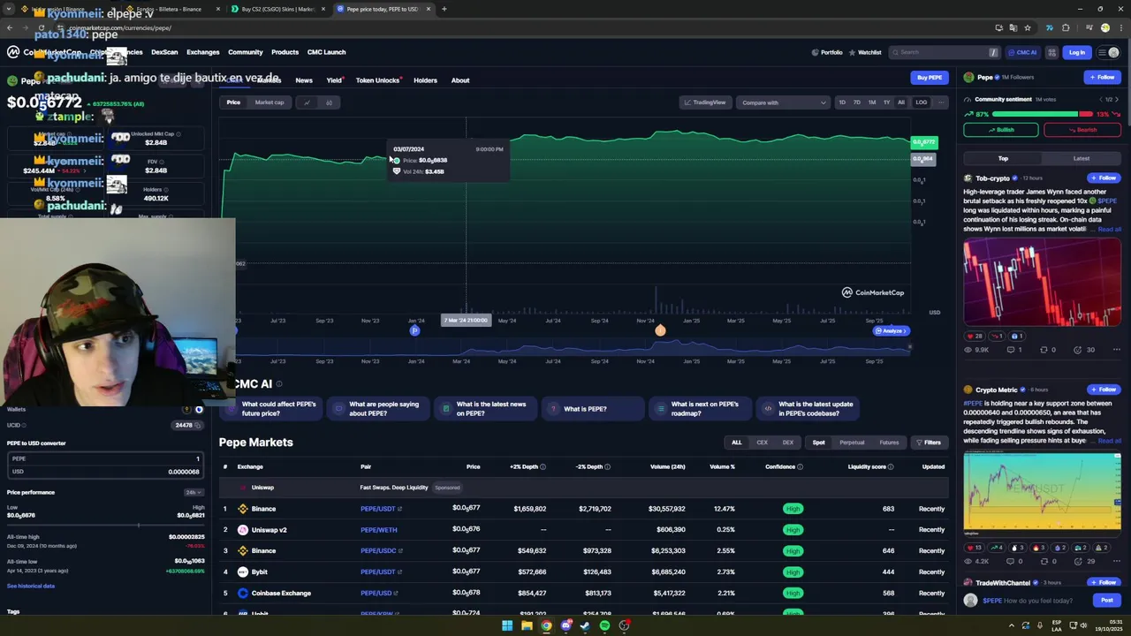Click the orange event marker on timeline

pos(660,330)
